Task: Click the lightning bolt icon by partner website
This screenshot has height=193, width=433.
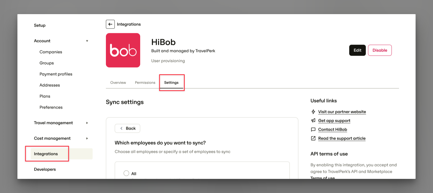Action: (x=313, y=112)
